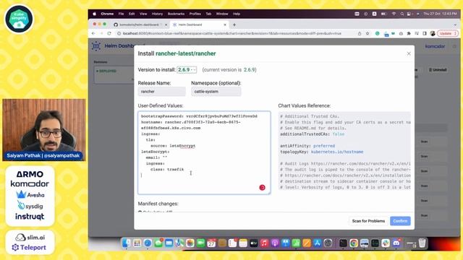
Task: Edit the Release Name field
Action: pyautogui.click(x=161, y=92)
